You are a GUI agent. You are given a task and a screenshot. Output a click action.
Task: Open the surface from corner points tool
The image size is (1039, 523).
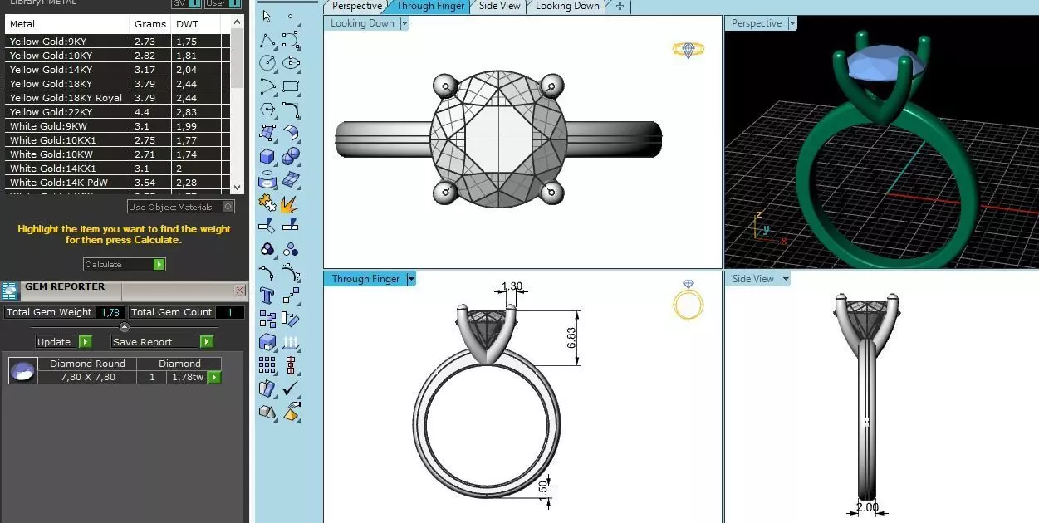(267, 132)
